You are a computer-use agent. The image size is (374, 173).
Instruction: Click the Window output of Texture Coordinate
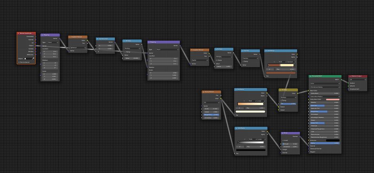point(36,51)
